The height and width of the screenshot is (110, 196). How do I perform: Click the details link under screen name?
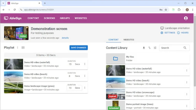coord(65,38)
